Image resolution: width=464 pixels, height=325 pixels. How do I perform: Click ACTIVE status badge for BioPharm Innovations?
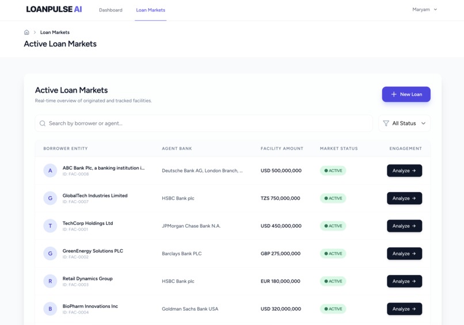click(333, 309)
